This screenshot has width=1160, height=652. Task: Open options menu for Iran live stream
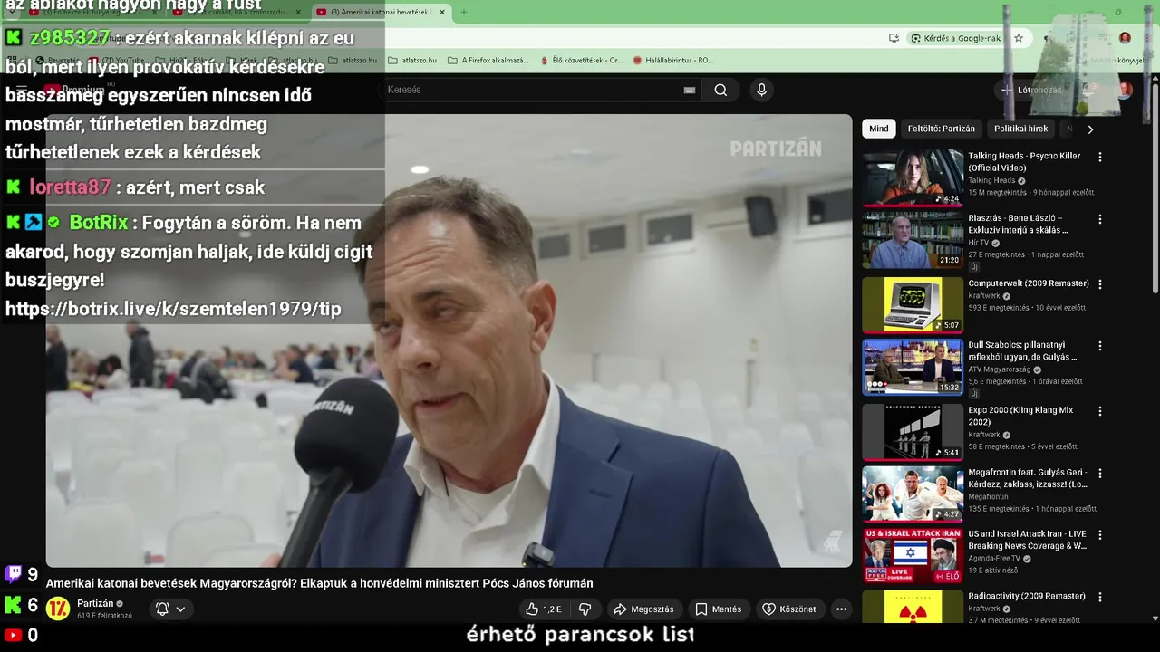click(x=1100, y=535)
